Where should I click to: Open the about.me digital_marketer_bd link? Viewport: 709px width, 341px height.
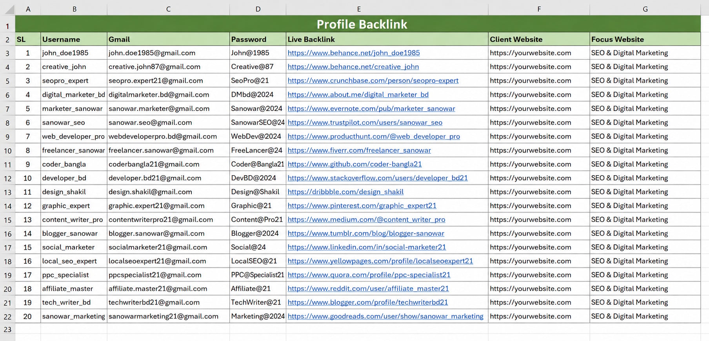click(x=358, y=94)
